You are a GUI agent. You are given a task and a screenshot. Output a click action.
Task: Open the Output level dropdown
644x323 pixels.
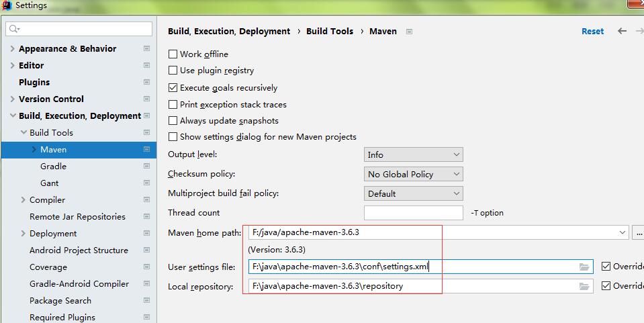(x=413, y=154)
